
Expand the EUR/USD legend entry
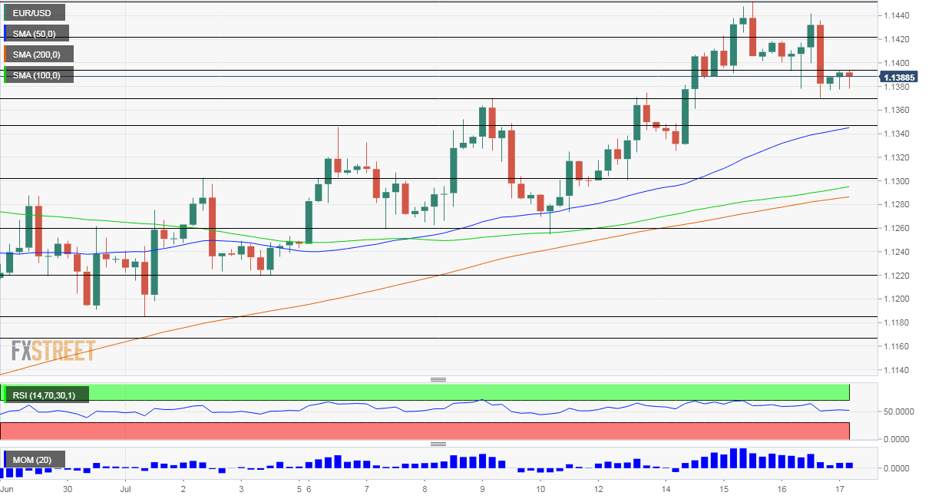pos(35,12)
